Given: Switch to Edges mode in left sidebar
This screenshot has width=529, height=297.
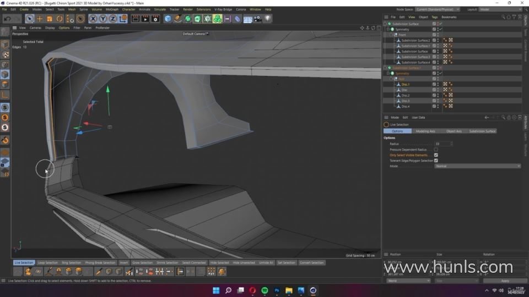Looking at the screenshot, I should tap(5, 74).
